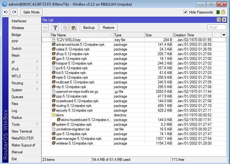The image size is (230, 164).
Task: Click file icon of openwrt-mr-mips-rootfs.tar.gz
Action: 54,92
